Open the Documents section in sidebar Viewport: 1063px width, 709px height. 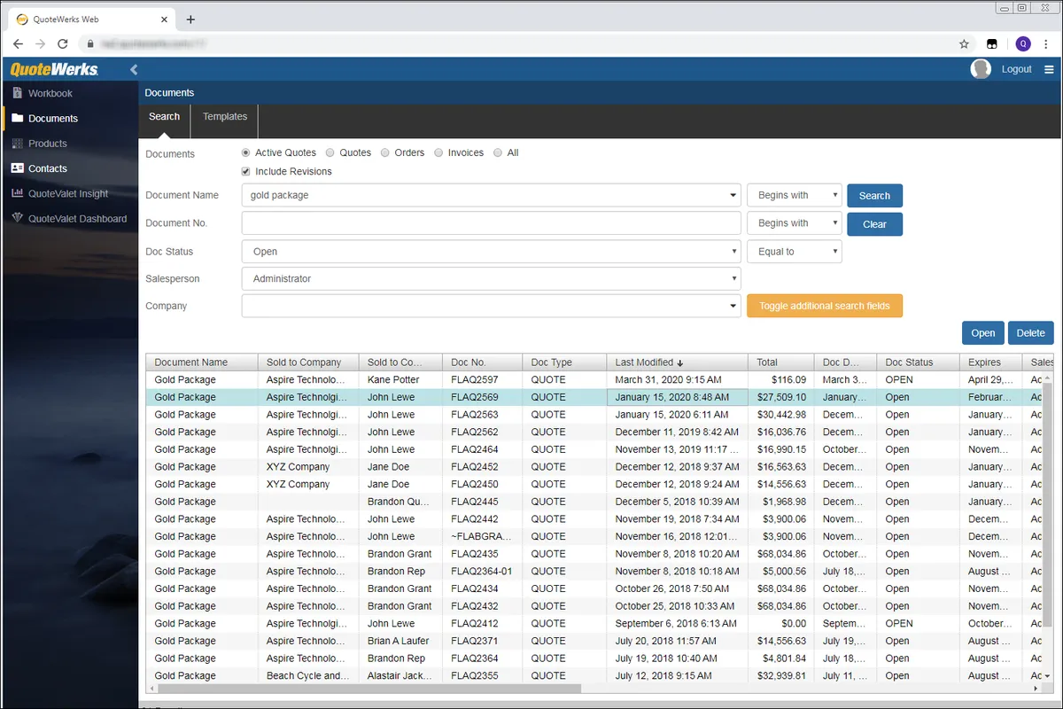coord(53,118)
